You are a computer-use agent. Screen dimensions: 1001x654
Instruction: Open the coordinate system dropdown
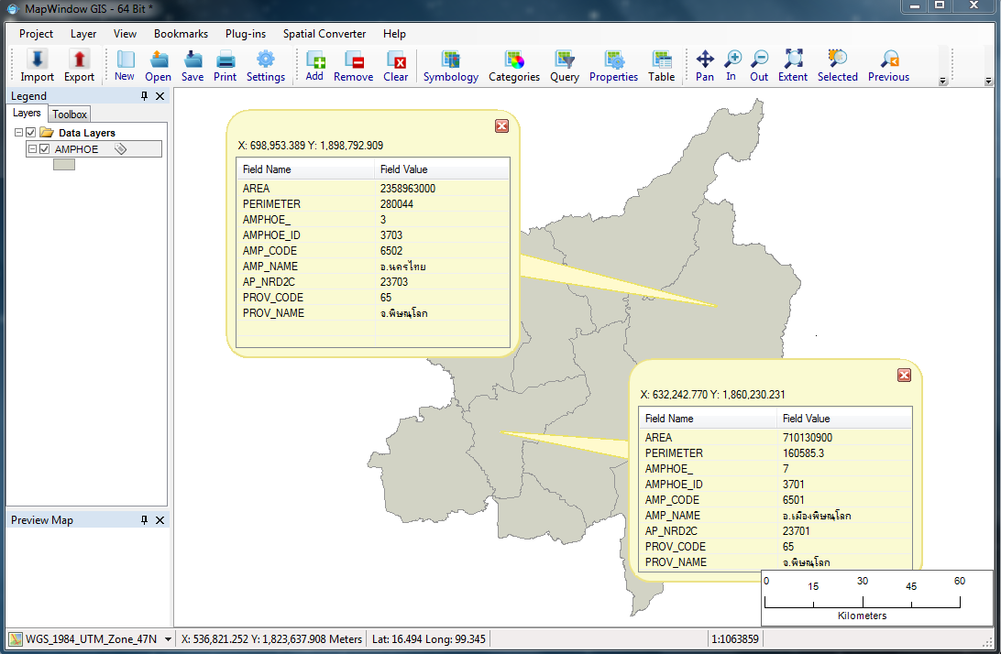coord(169,638)
